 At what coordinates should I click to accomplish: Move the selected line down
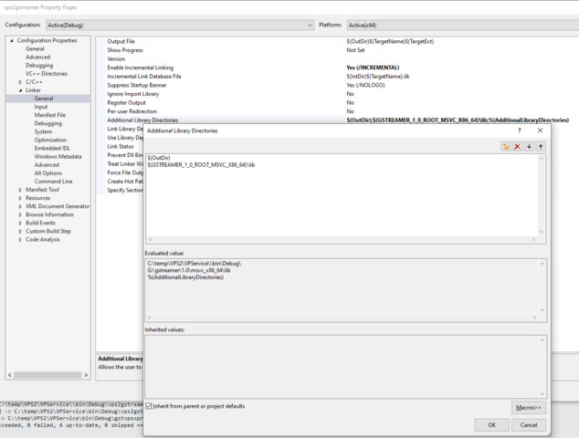[529, 146]
